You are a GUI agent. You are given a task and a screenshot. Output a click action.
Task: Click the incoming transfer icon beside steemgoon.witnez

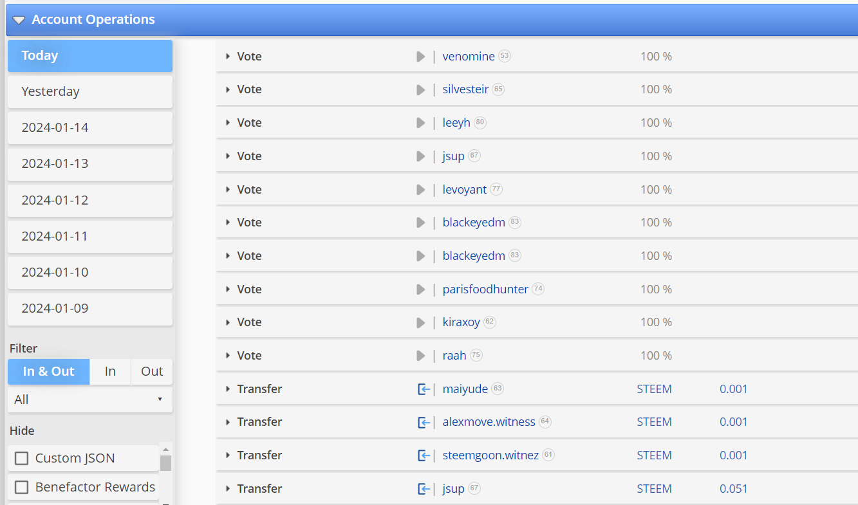coord(424,455)
